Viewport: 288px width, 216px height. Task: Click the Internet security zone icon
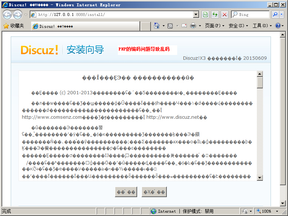pyautogui.click(x=153, y=211)
